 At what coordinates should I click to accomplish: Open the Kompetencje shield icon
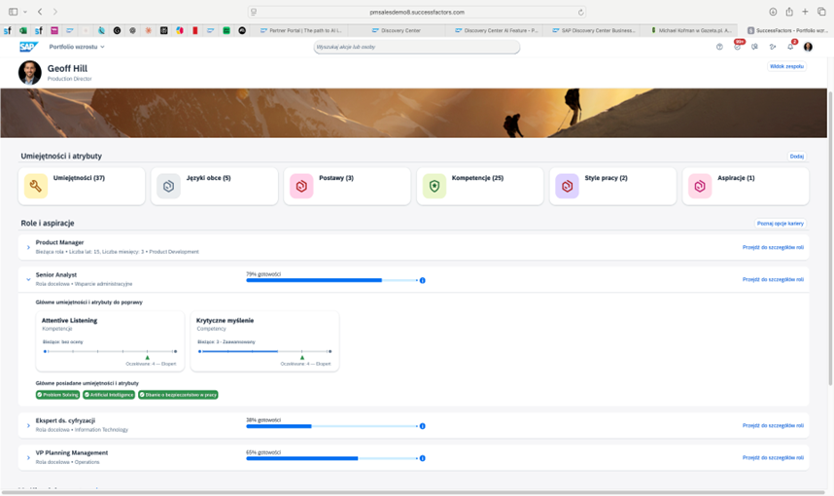pos(434,186)
